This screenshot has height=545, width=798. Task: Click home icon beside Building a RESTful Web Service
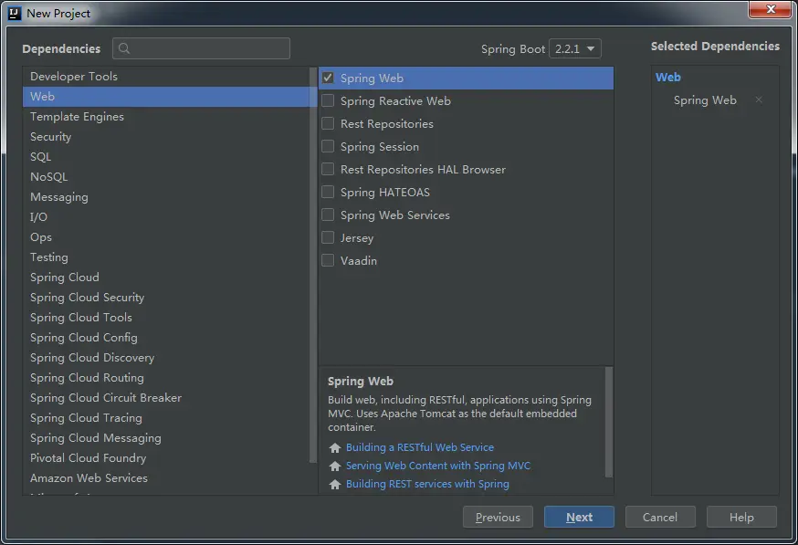tap(335, 448)
